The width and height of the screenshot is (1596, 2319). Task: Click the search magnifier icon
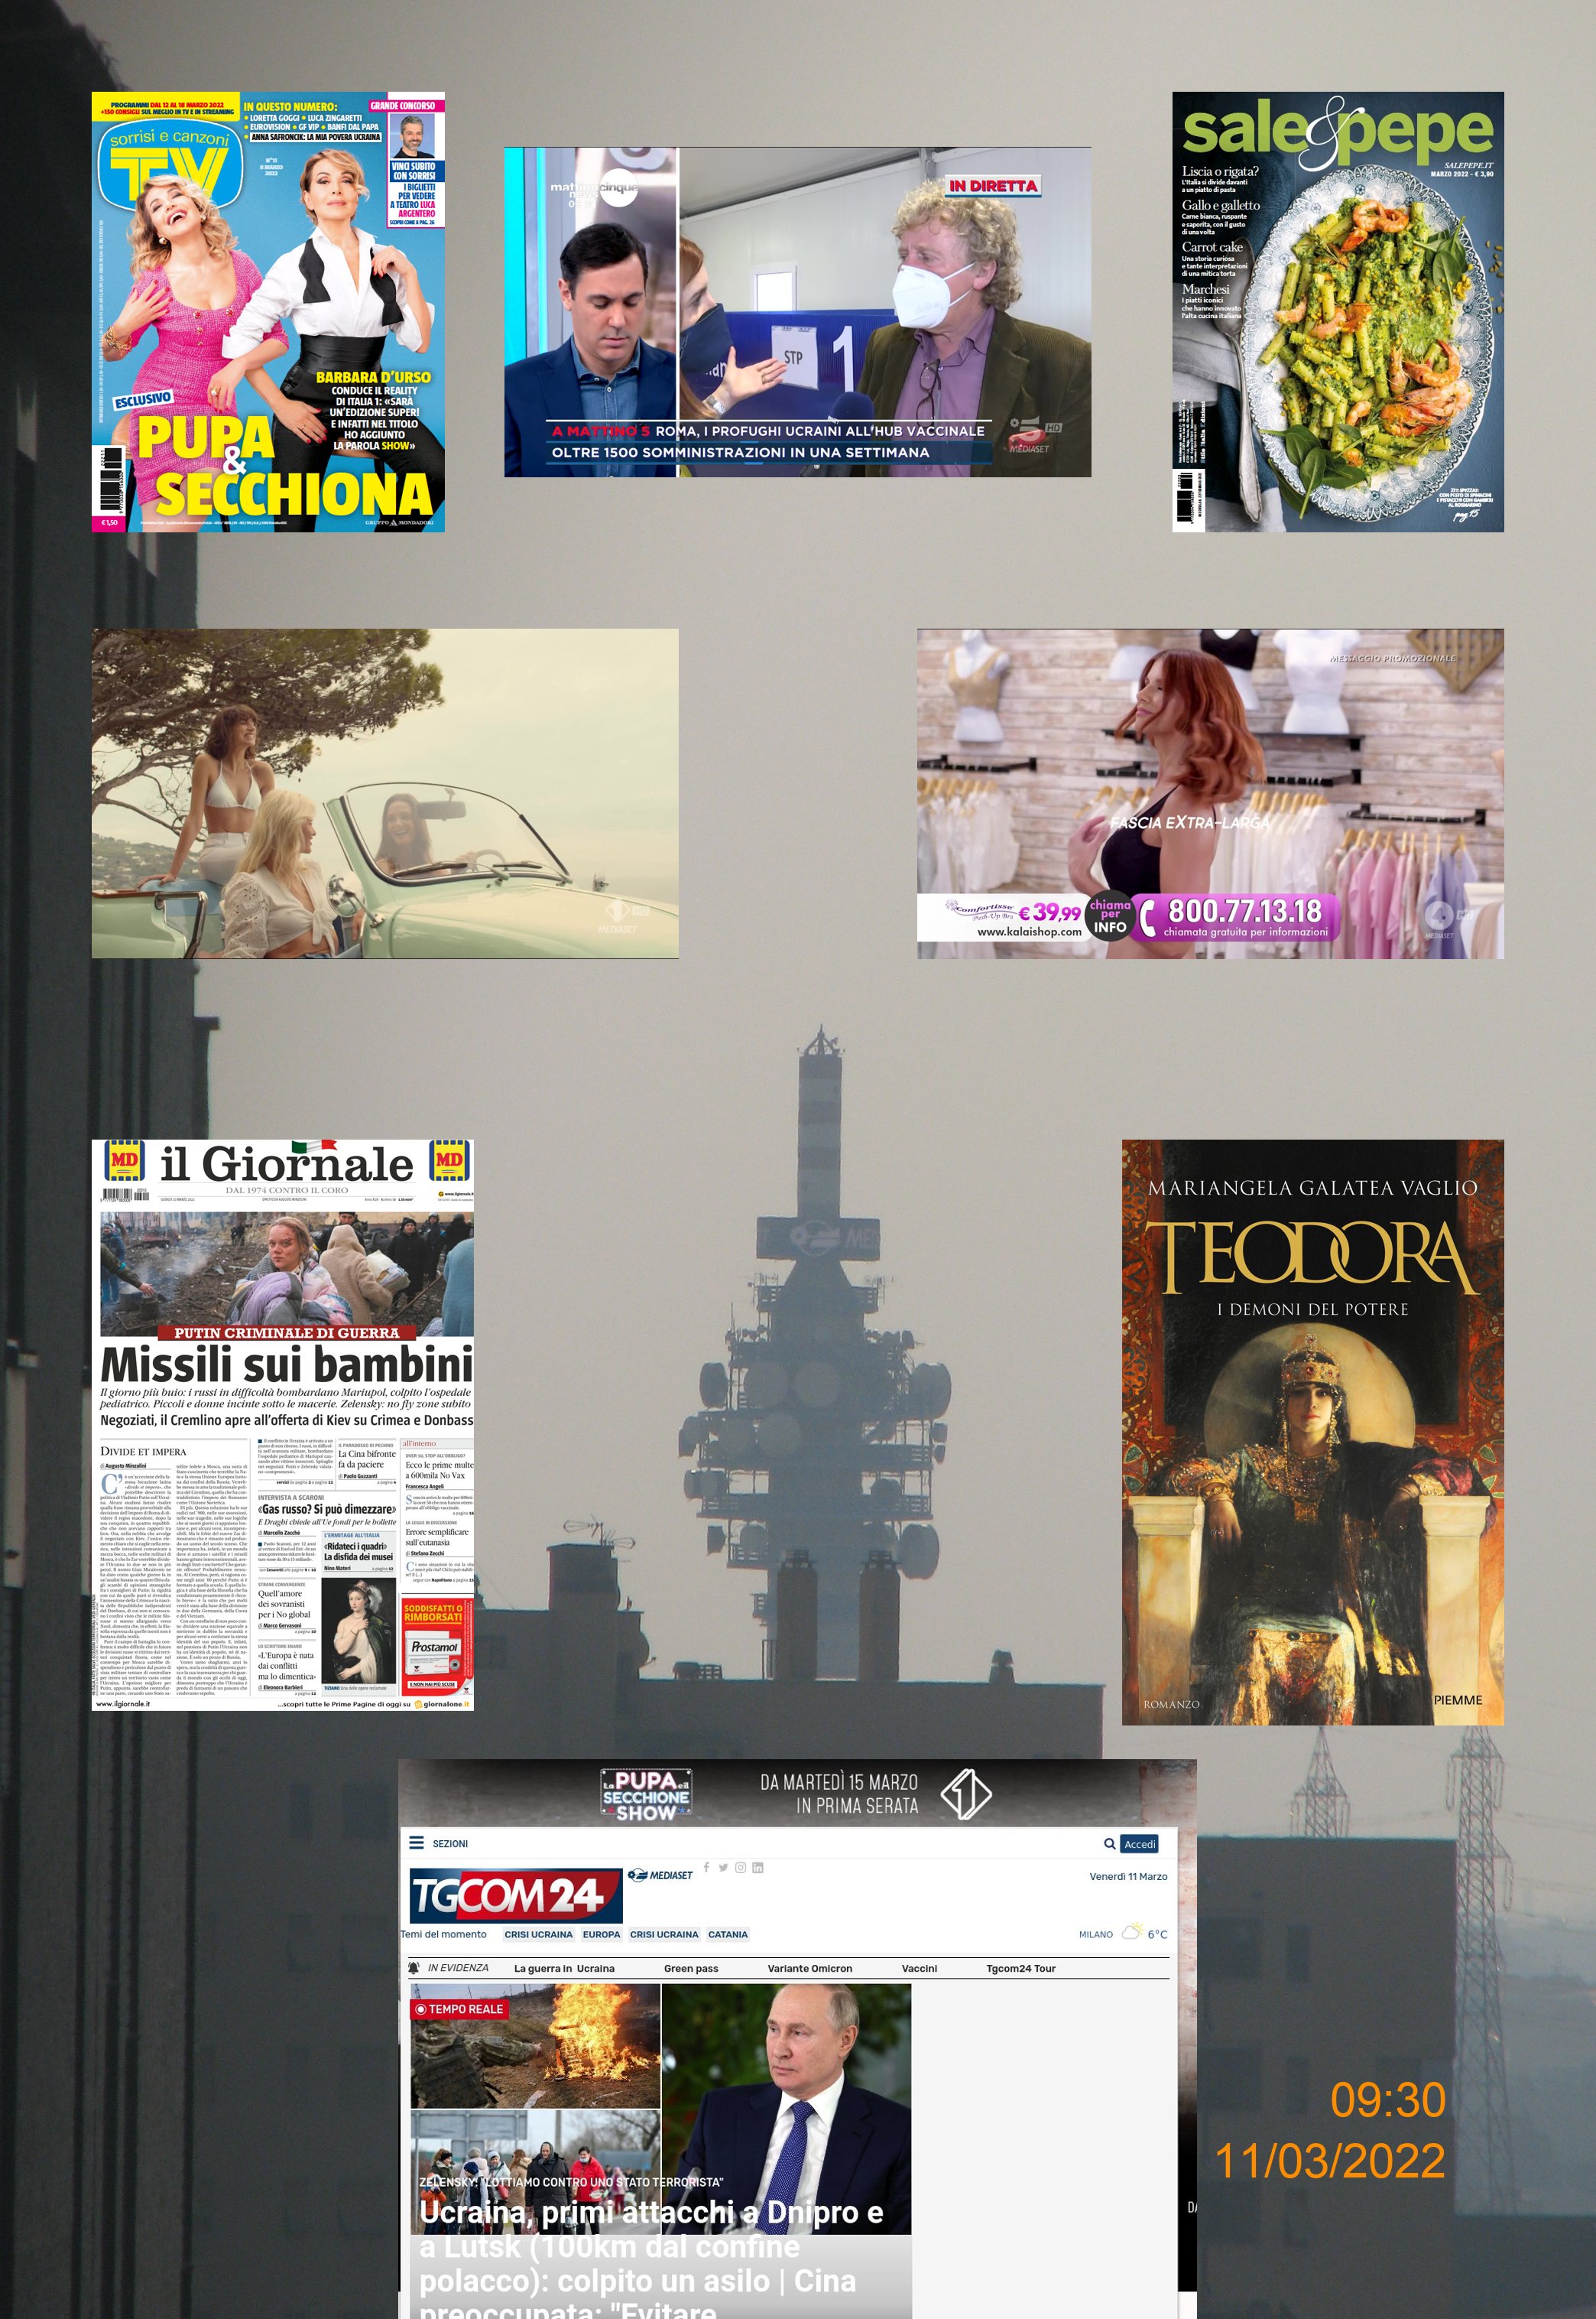(1109, 1844)
